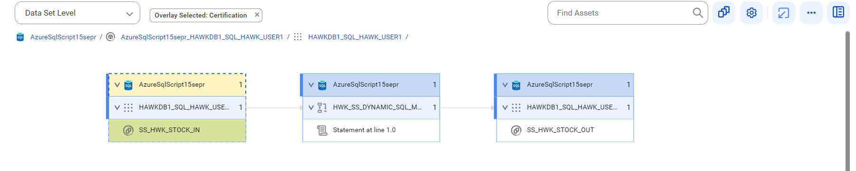Click the SQL database icon in breadcrumb
The width and height of the screenshot is (856, 171).
[20, 37]
